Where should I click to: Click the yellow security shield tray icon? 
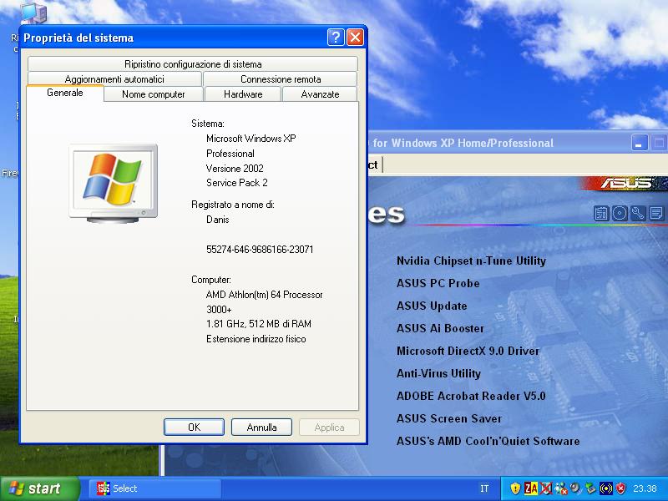pos(515,488)
